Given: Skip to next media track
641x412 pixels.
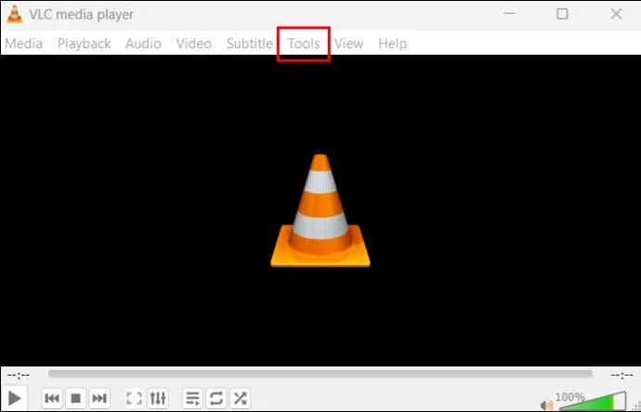Looking at the screenshot, I should point(99,398).
